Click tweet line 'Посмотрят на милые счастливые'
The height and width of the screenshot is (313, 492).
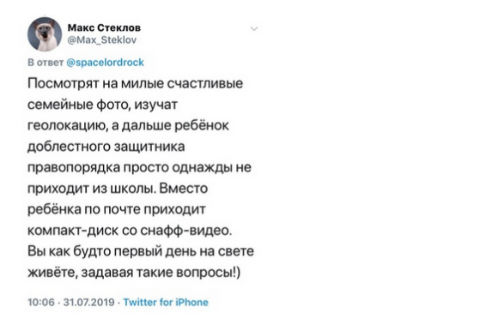pos(136,84)
